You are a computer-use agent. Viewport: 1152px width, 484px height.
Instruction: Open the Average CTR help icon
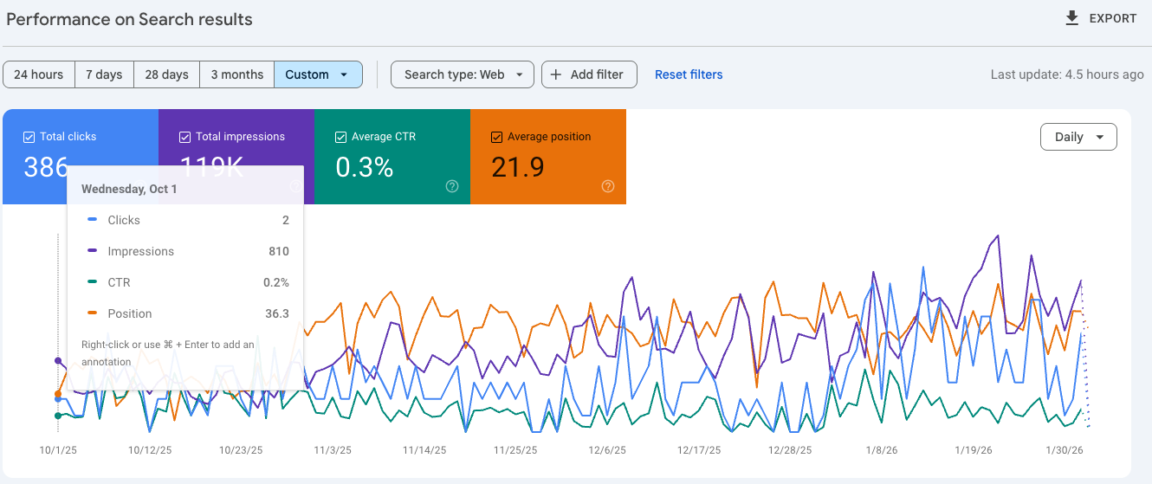point(452,186)
